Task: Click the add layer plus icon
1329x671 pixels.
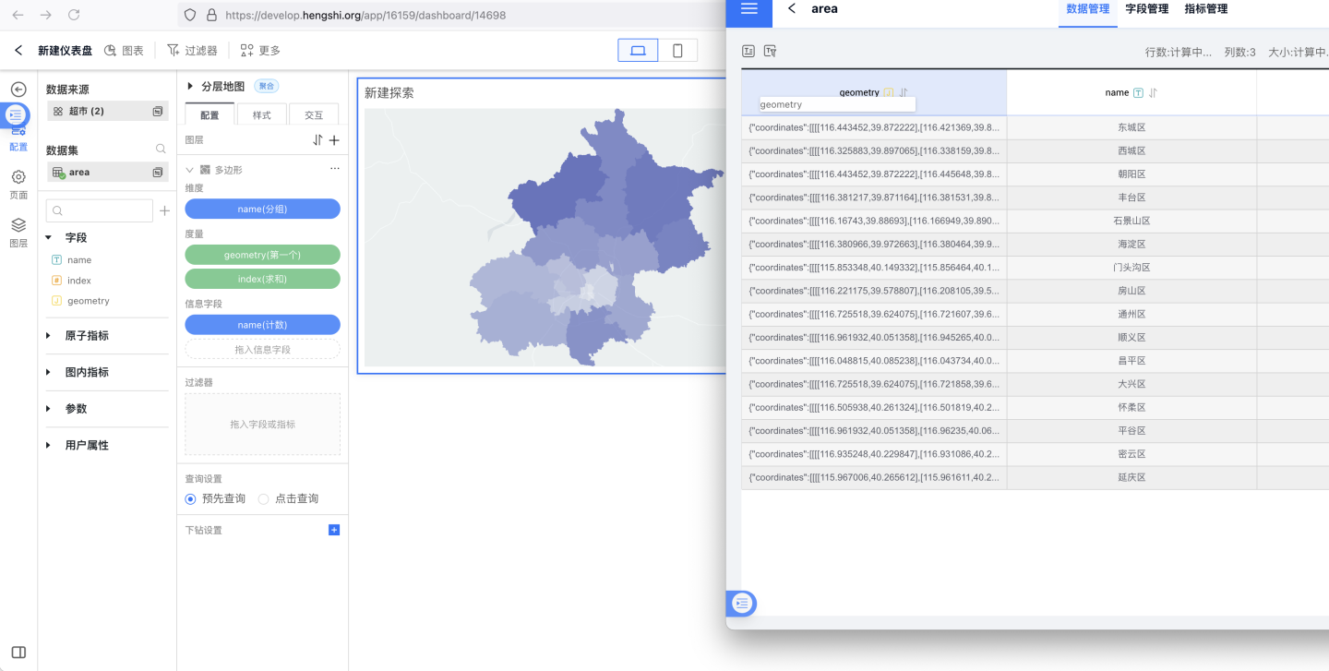Action: click(334, 140)
